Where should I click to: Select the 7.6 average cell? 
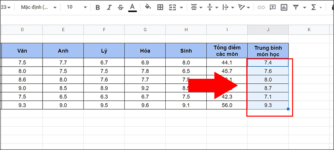point(268,71)
